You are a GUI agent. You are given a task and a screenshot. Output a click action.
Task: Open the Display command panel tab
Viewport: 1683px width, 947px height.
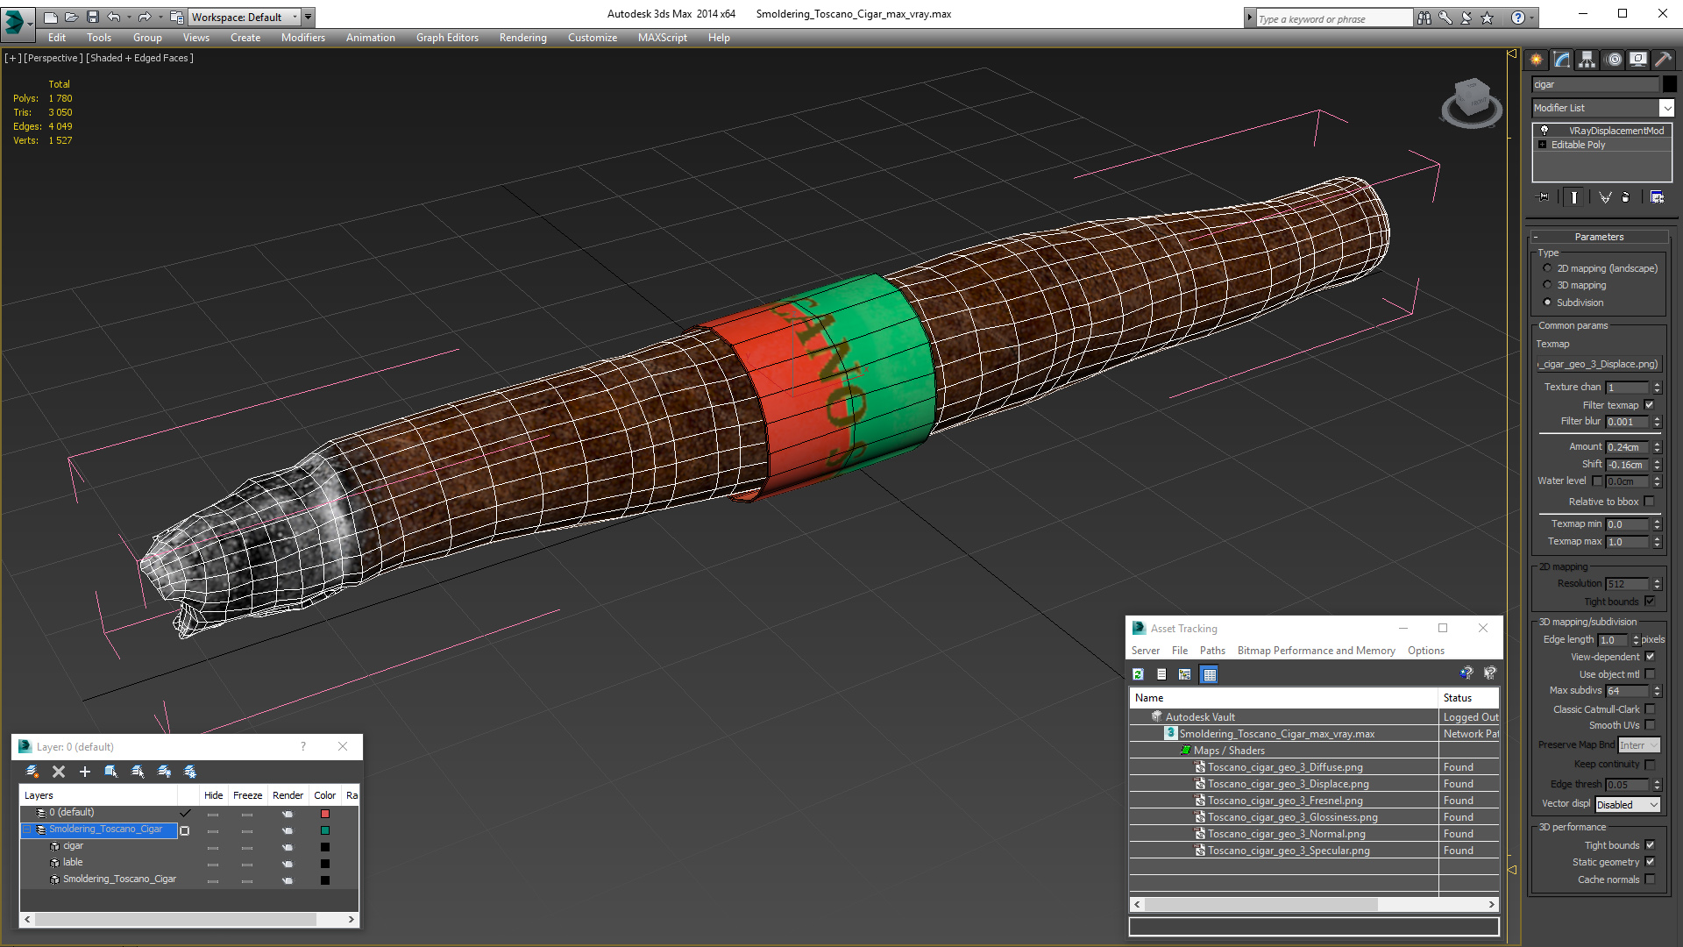pyautogui.click(x=1637, y=60)
